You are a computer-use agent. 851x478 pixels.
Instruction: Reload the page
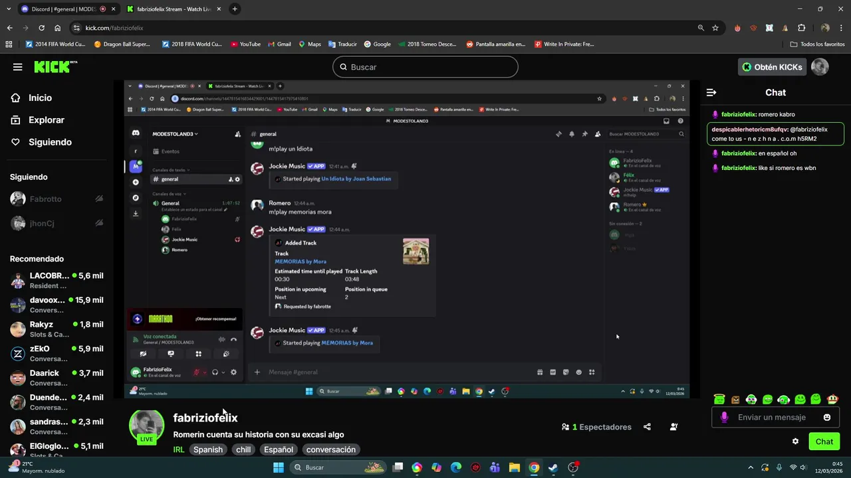click(x=41, y=28)
